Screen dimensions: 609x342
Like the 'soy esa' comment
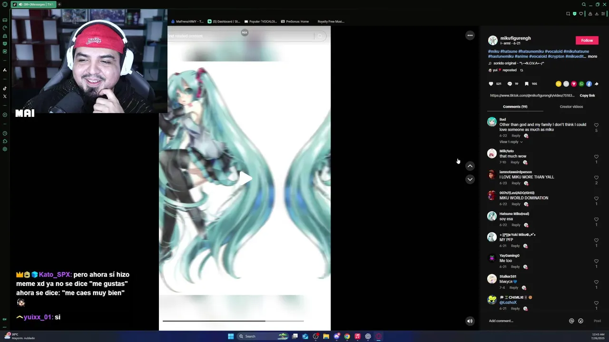point(596,219)
